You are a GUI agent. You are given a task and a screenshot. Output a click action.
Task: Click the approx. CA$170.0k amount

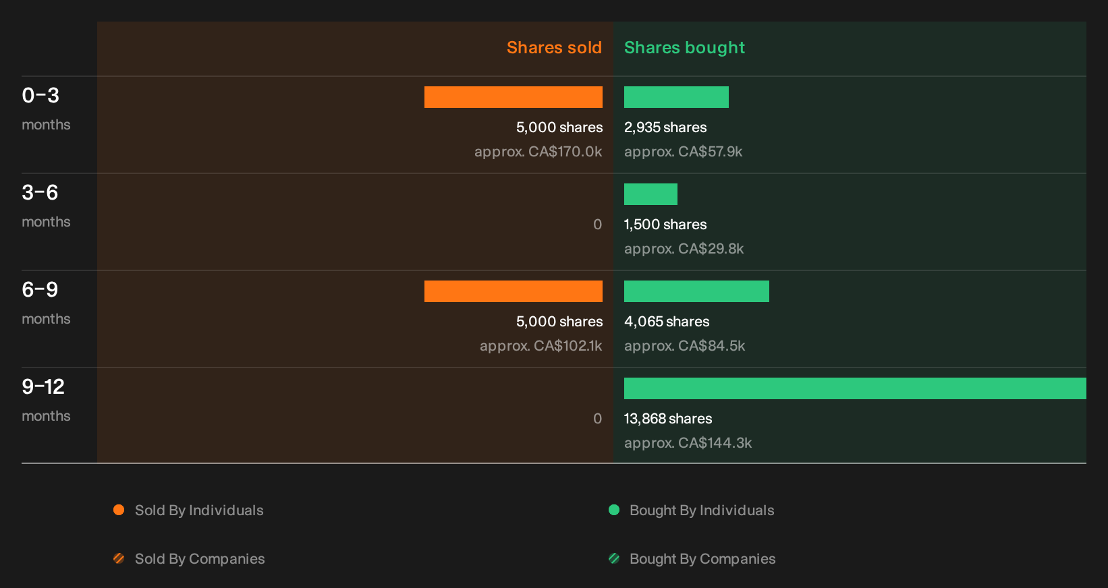(538, 152)
